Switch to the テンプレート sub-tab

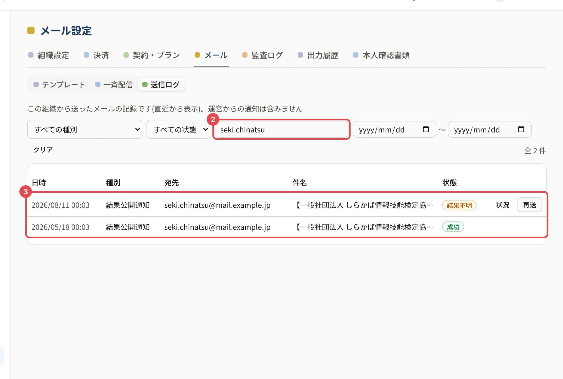pyautogui.click(x=59, y=85)
